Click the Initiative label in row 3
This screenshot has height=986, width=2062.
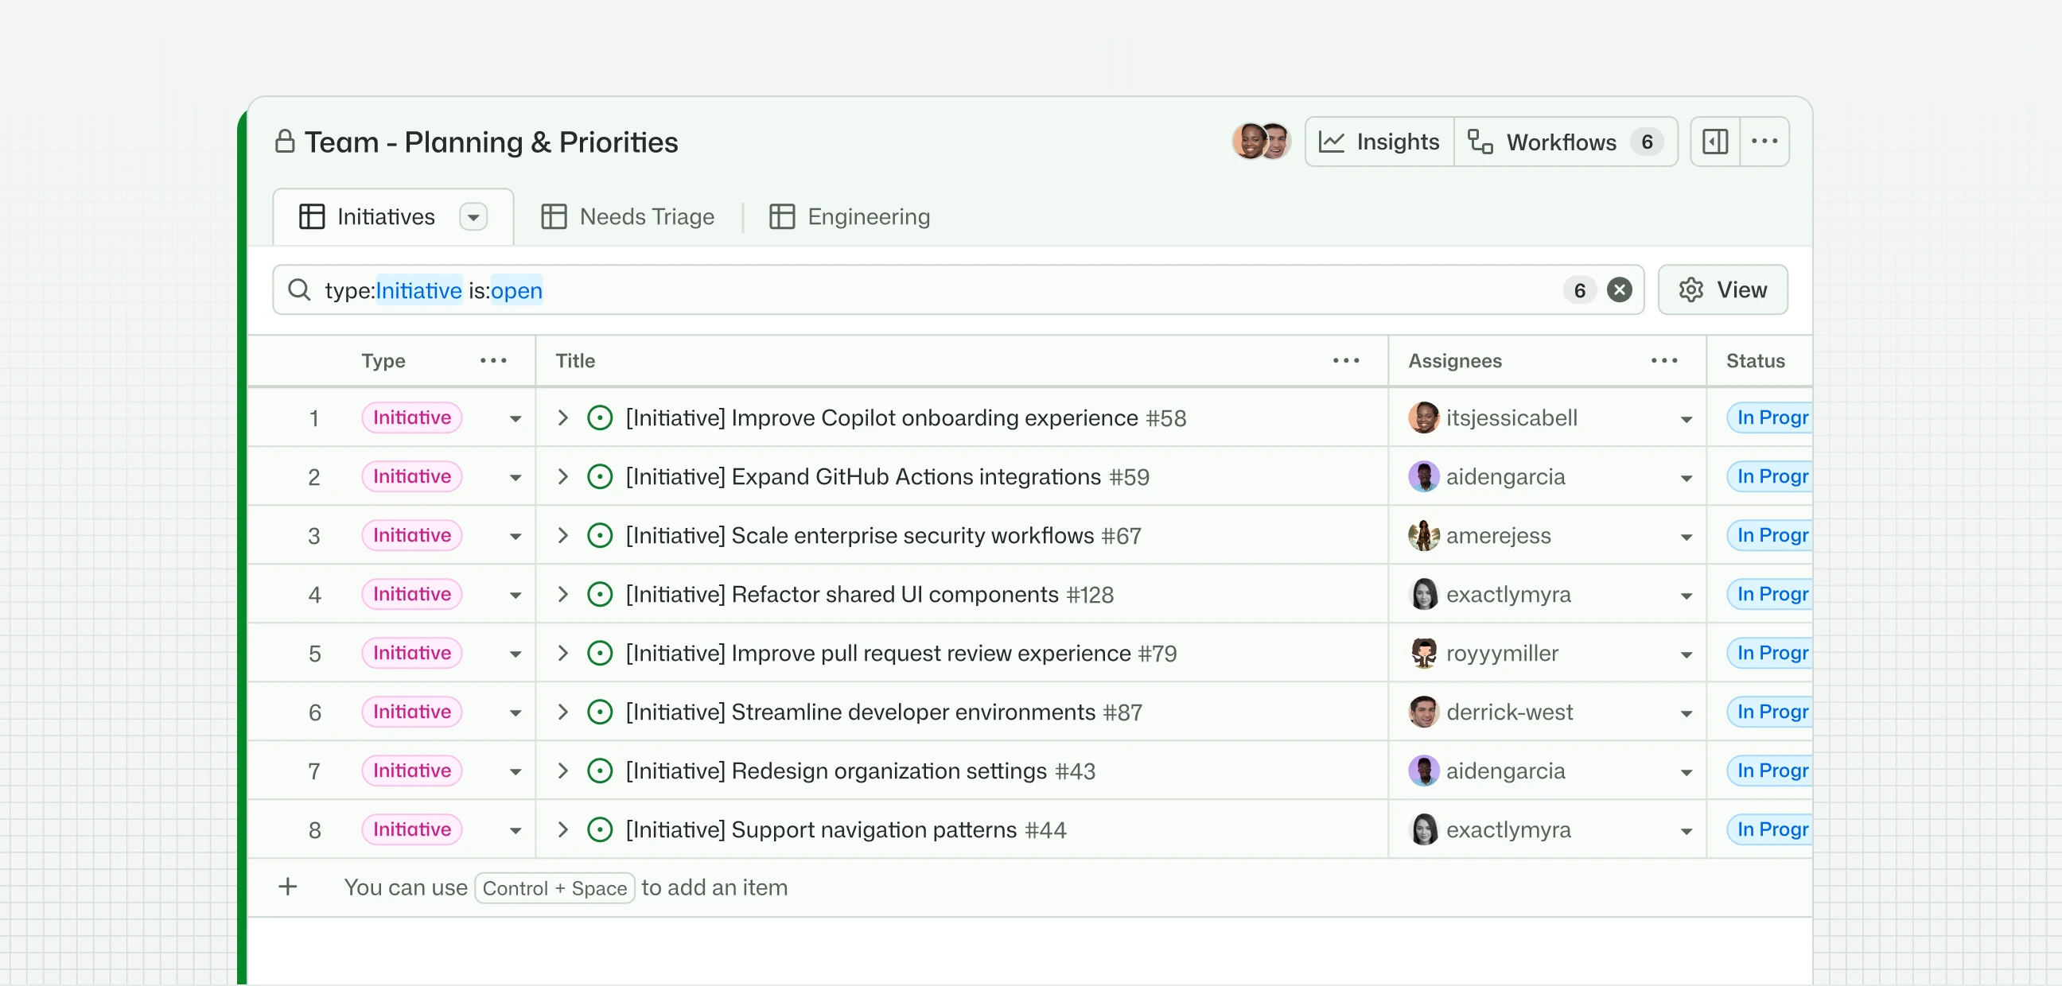(411, 535)
